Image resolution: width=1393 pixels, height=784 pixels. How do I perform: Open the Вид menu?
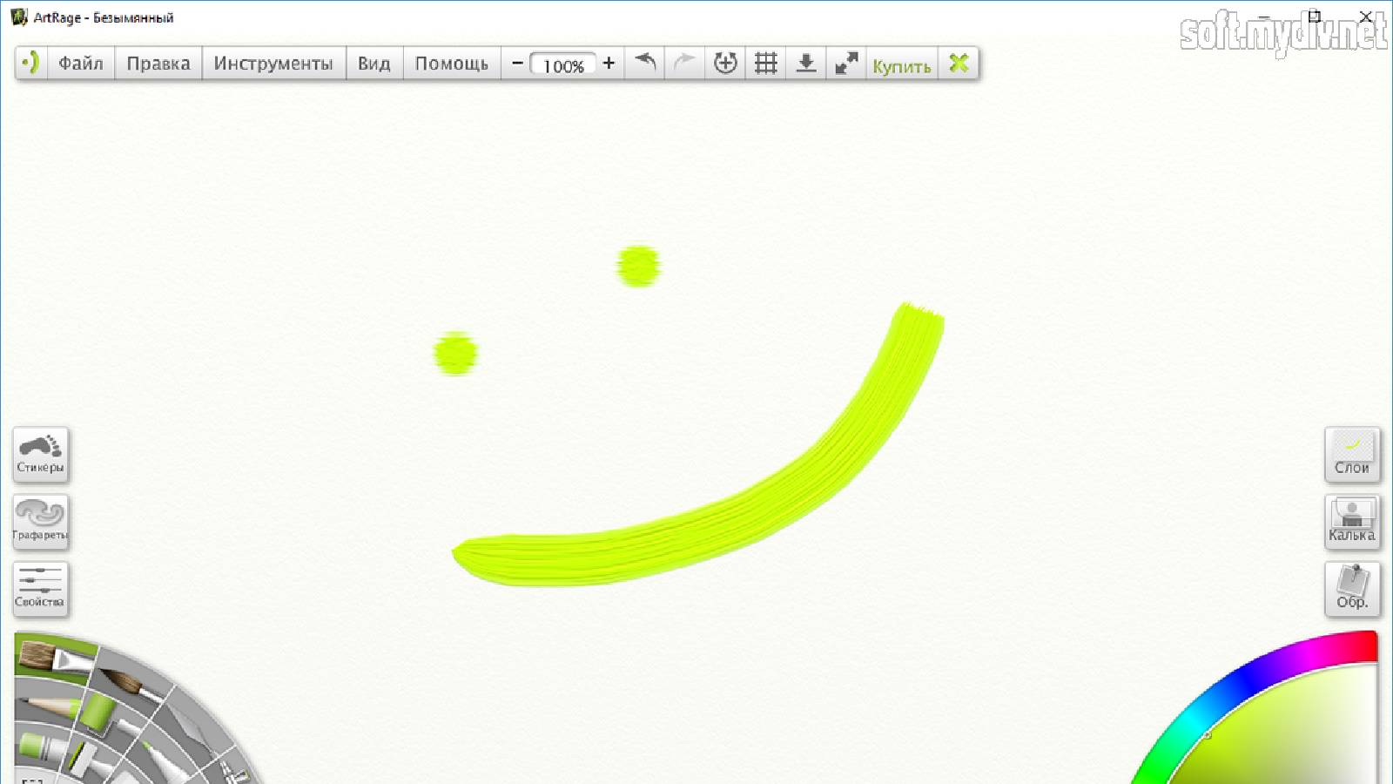click(374, 63)
